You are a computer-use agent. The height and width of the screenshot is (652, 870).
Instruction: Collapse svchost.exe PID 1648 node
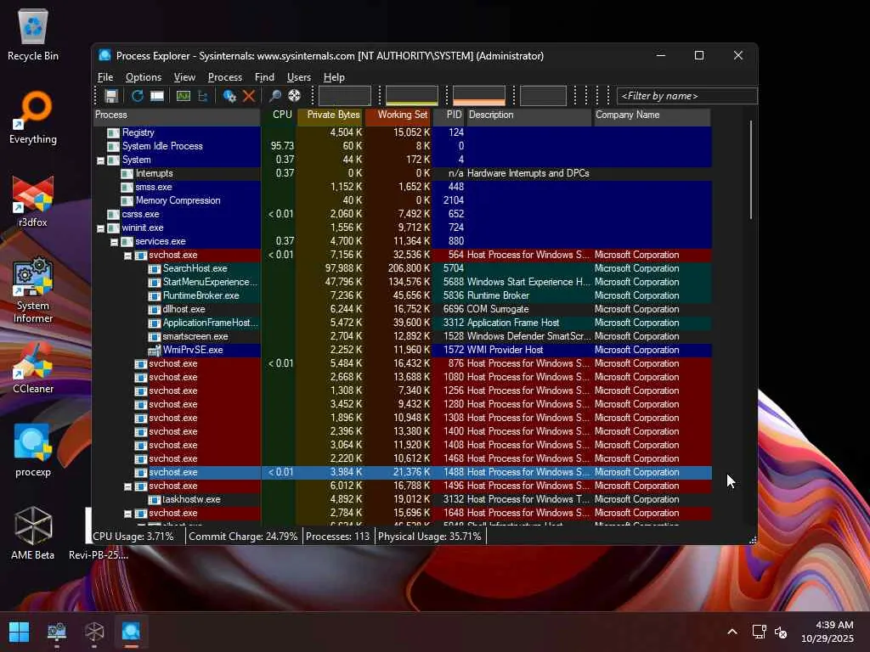pos(127,514)
